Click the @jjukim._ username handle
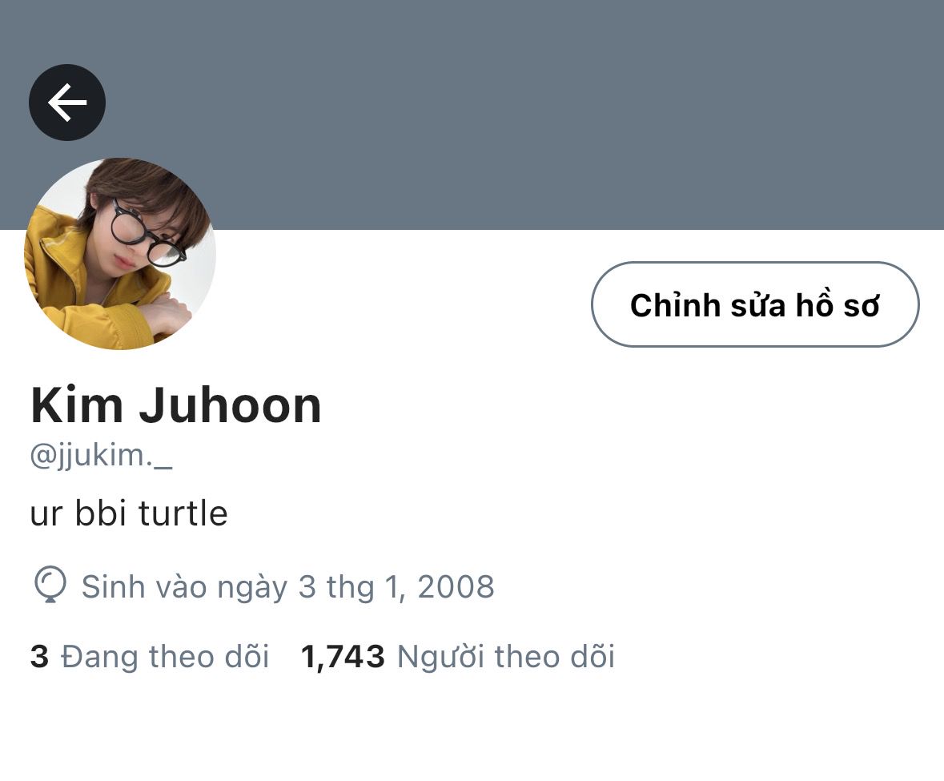 tap(101, 455)
